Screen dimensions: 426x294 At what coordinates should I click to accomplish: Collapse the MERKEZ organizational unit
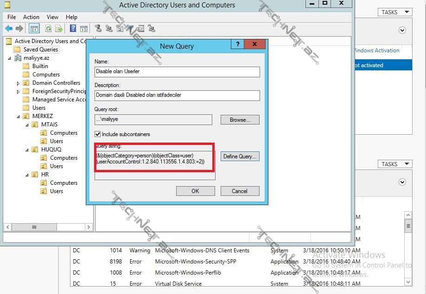(x=19, y=117)
